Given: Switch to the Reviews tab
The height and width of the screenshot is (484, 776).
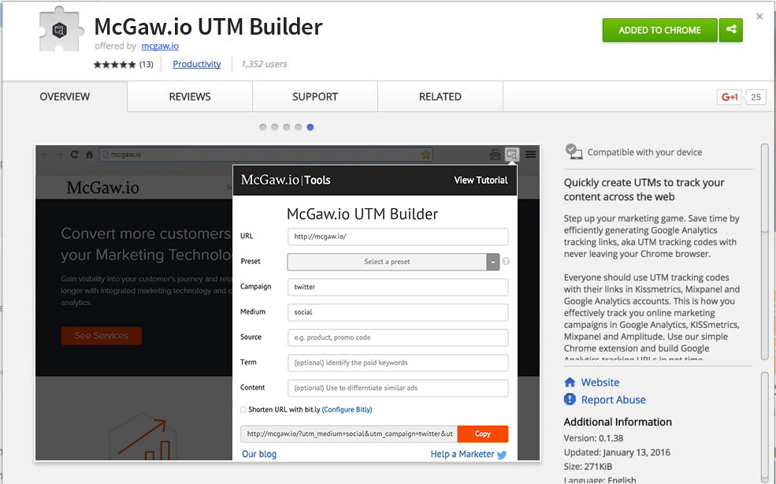Looking at the screenshot, I should 190,97.
